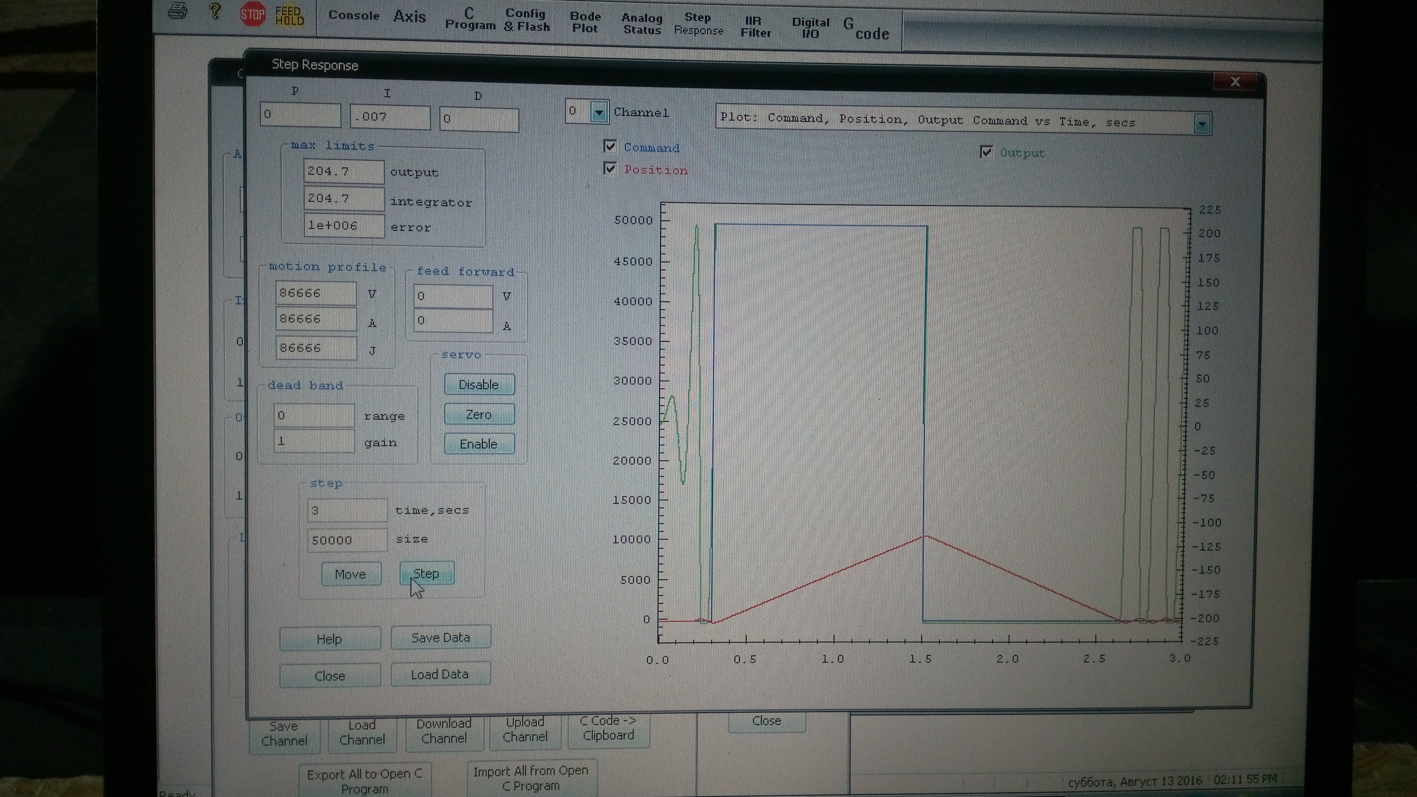Open the Bode Plot screen

(x=585, y=22)
